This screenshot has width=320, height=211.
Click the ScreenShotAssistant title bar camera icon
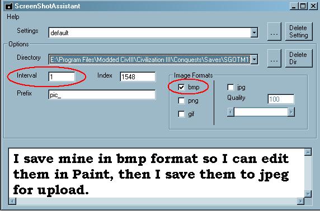[9, 6]
